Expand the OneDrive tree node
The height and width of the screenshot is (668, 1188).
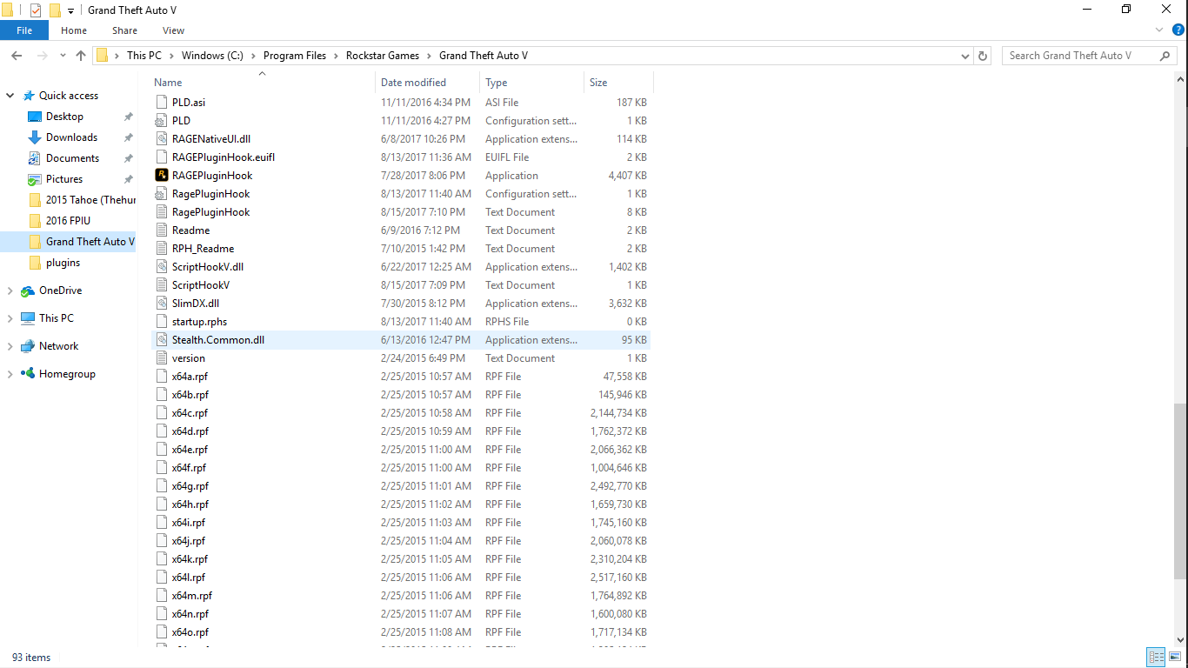[x=10, y=291]
